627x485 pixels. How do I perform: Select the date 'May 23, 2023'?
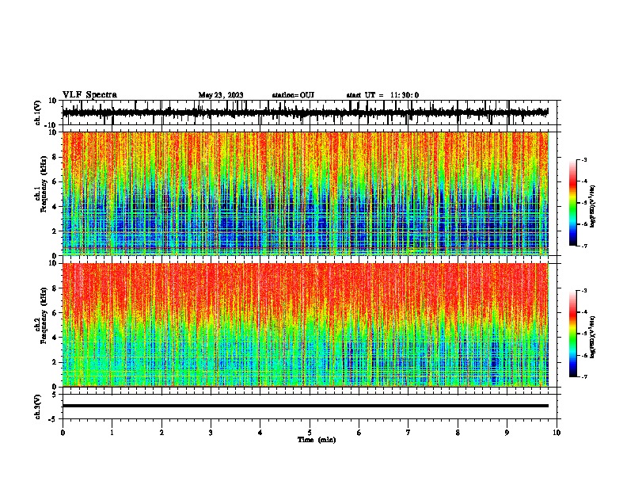pyautogui.click(x=221, y=95)
